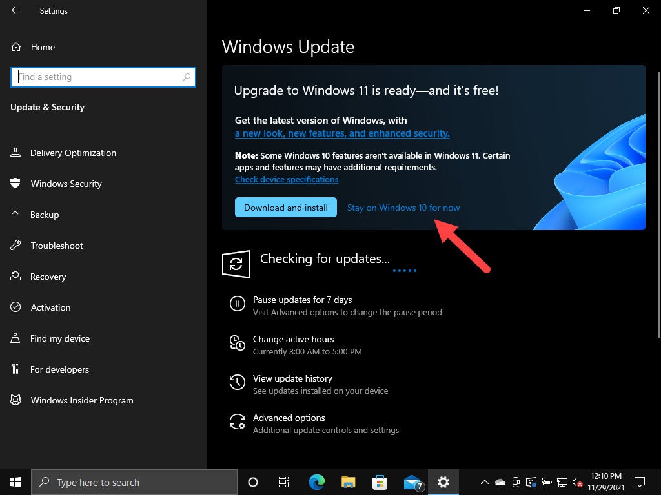Open Windows Insider Program settings
Viewport: 661px width, 495px height.
[x=81, y=400]
